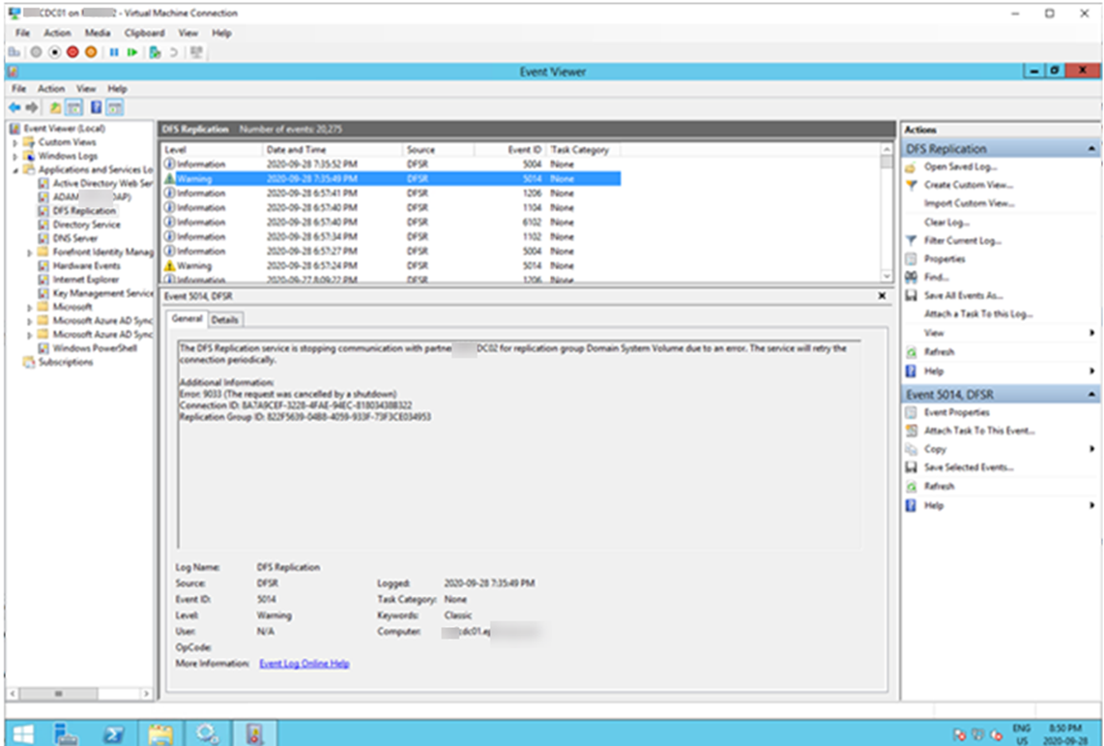Click Attach Task To This Event

coord(979,431)
